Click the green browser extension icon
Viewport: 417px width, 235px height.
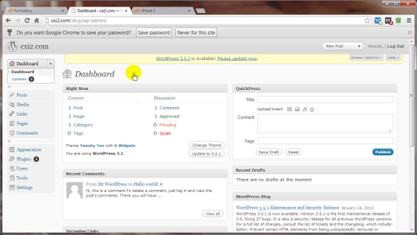pyautogui.click(x=398, y=21)
